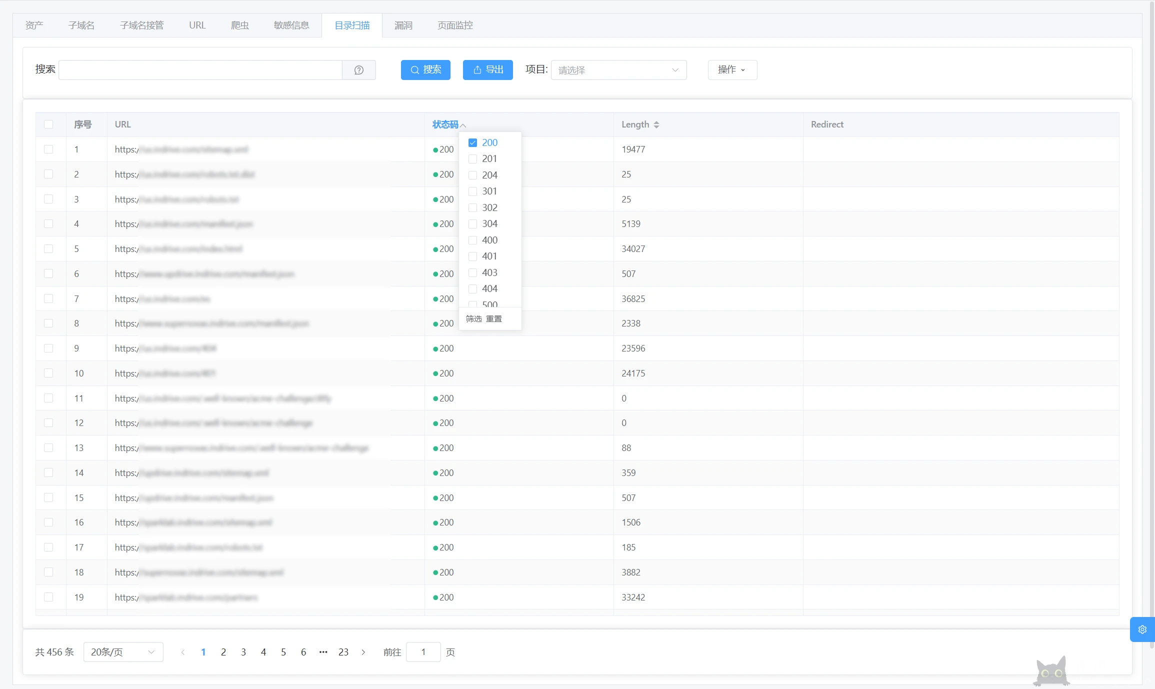Uncheck the 200 status filter checkbox
Screen dimensions: 1155x689
point(472,143)
